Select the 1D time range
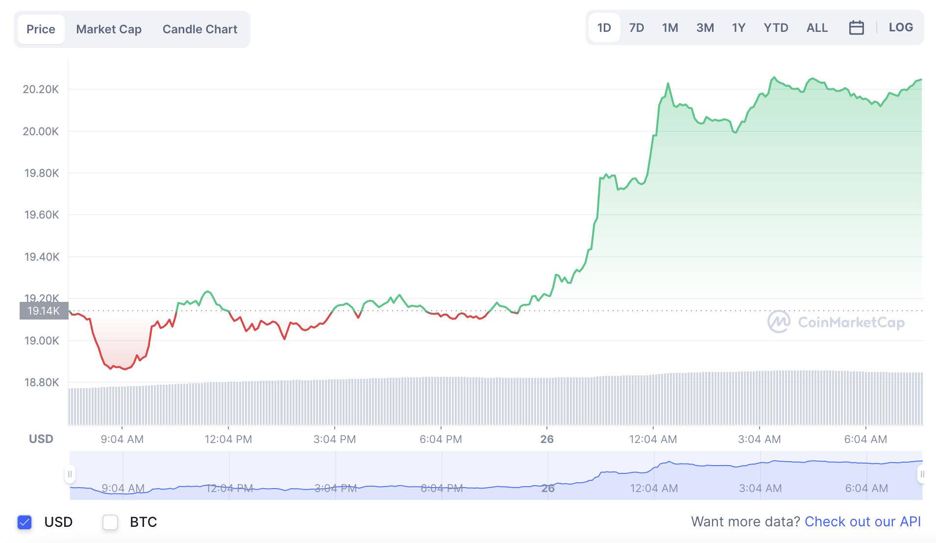This screenshot has height=543, width=936. [x=604, y=28]
